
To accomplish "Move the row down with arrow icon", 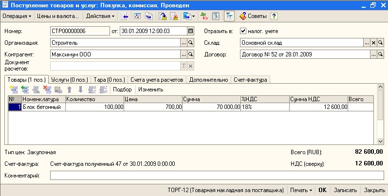I will tap(80, 89).
